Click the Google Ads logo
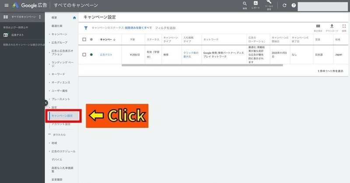Viewport: 350px width, 183px height. (x=15, y=5)
